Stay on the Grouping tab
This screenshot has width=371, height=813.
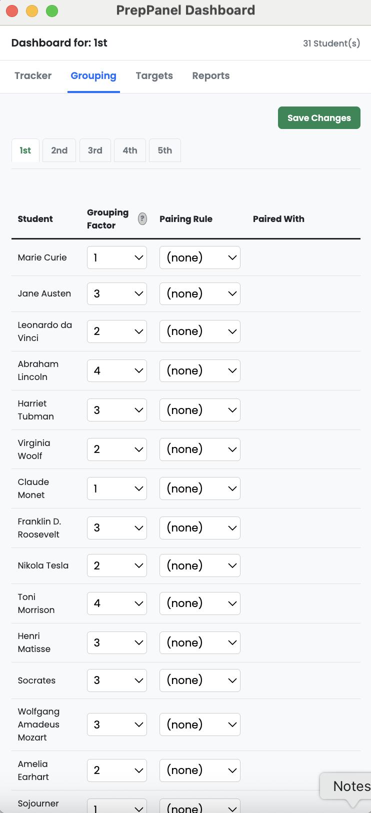coord(93,76)
